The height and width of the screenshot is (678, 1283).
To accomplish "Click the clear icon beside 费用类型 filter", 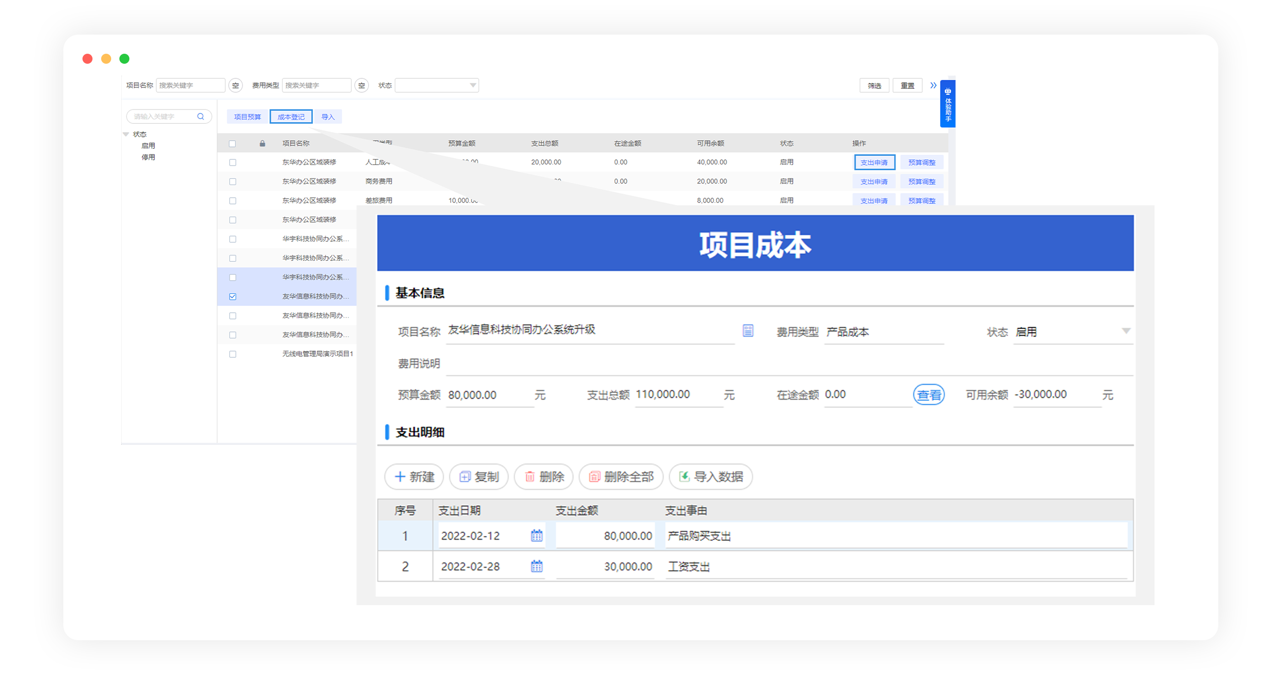I will (362, 86).
